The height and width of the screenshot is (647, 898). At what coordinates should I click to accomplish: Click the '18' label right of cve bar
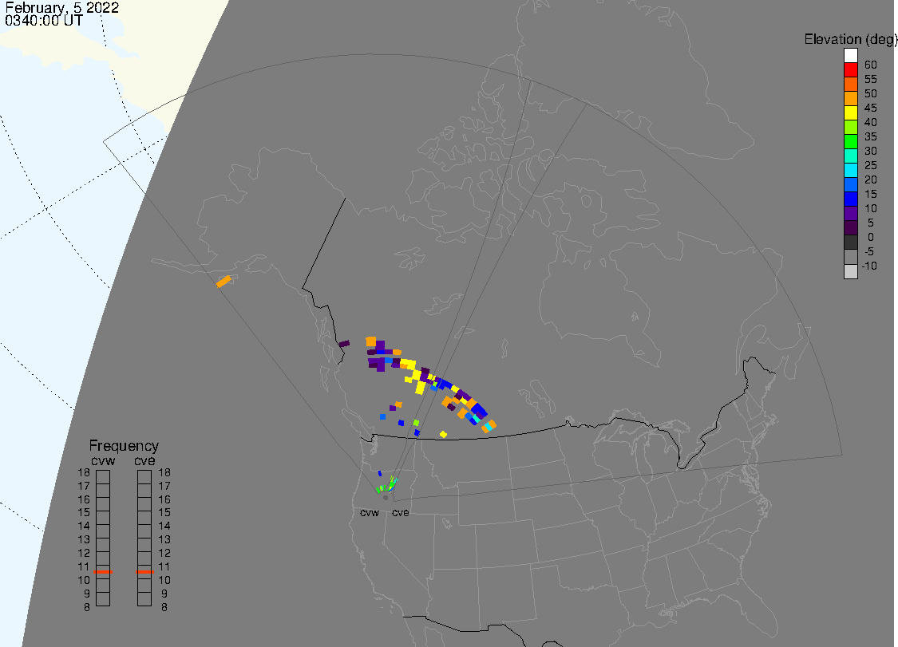pos(164,472)
